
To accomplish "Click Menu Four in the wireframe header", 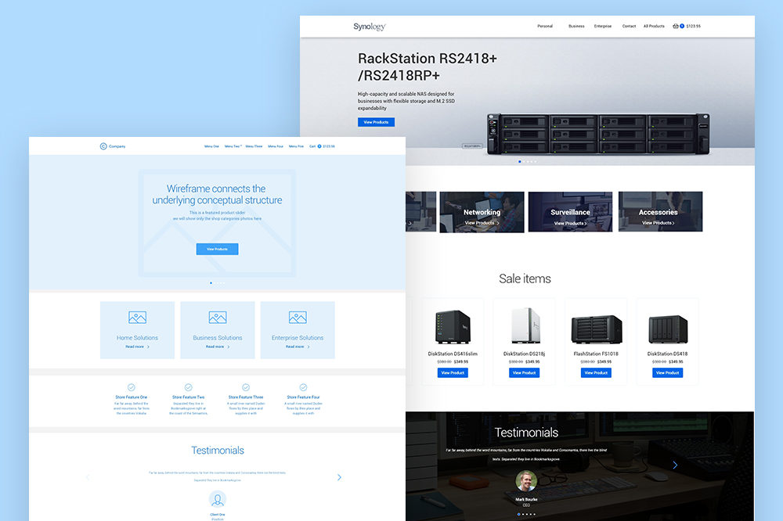I will (x=276, y=146).
